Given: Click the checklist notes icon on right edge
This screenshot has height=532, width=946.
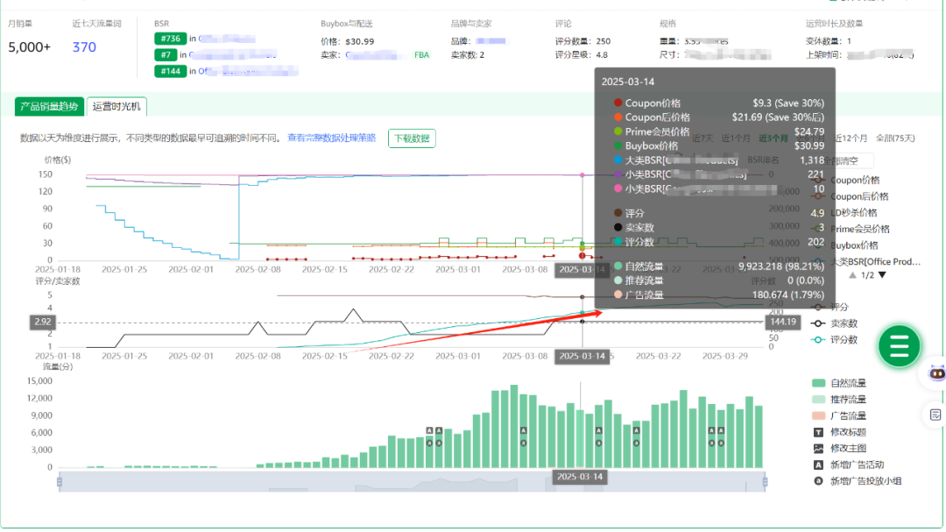Looking at the screenshot, I should 935,414.
